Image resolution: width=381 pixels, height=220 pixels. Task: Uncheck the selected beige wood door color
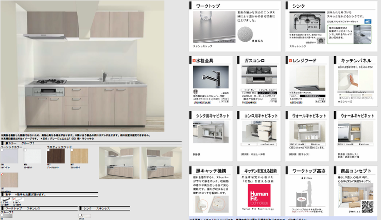(2, 174)
